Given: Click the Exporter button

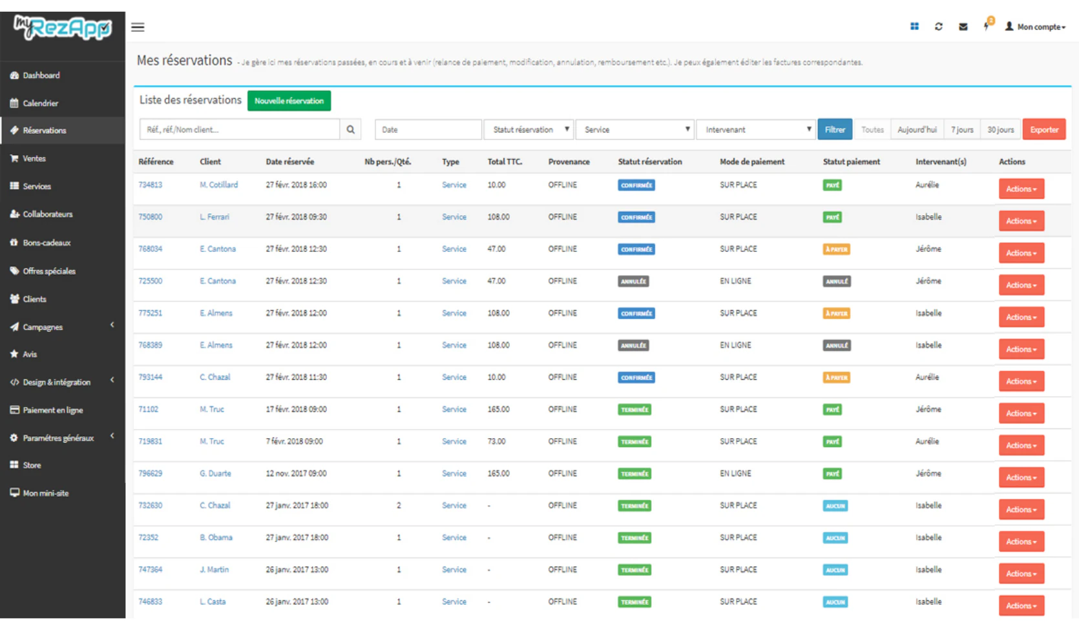Looking at the screenshot, I should tap(1044, 129).
